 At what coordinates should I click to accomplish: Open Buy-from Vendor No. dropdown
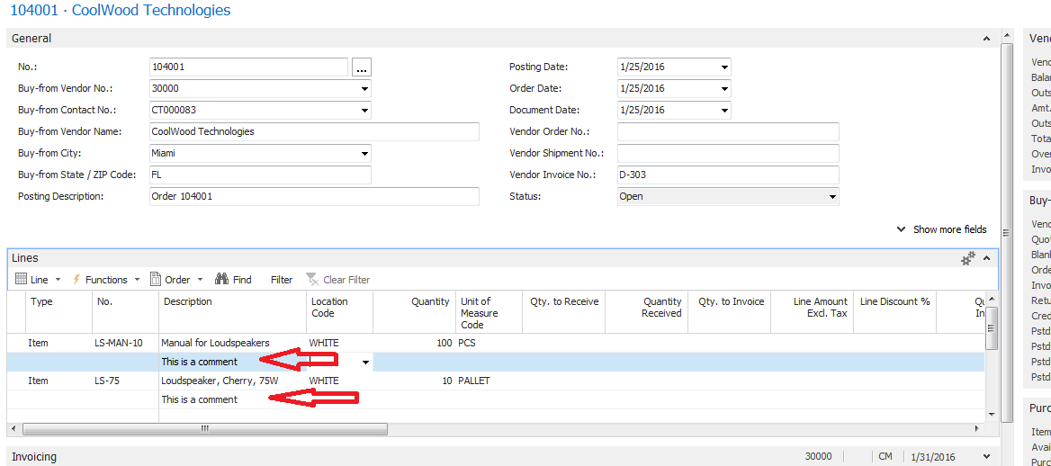364,89
